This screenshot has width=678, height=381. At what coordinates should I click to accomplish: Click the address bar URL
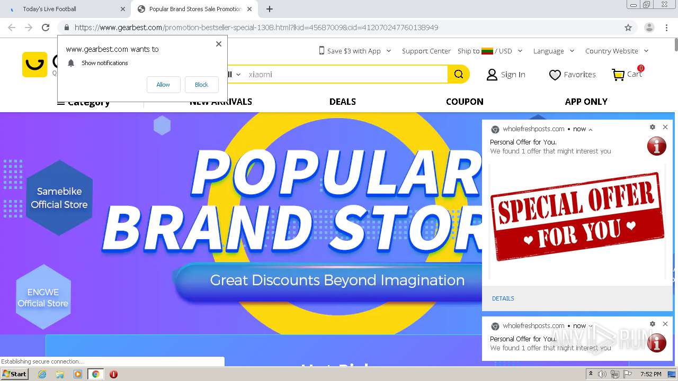(x=256, y=28)
